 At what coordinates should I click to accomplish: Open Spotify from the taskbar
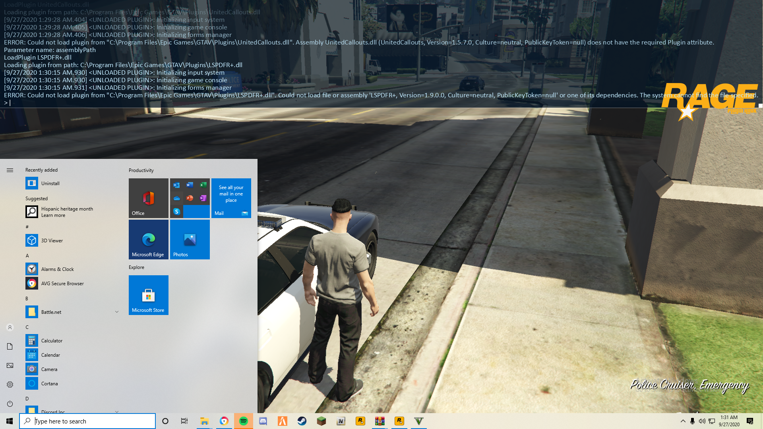[x=244, y=421]
